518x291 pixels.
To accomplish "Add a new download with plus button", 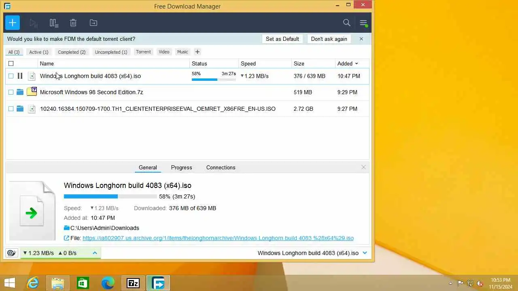I will click(13, 23).
